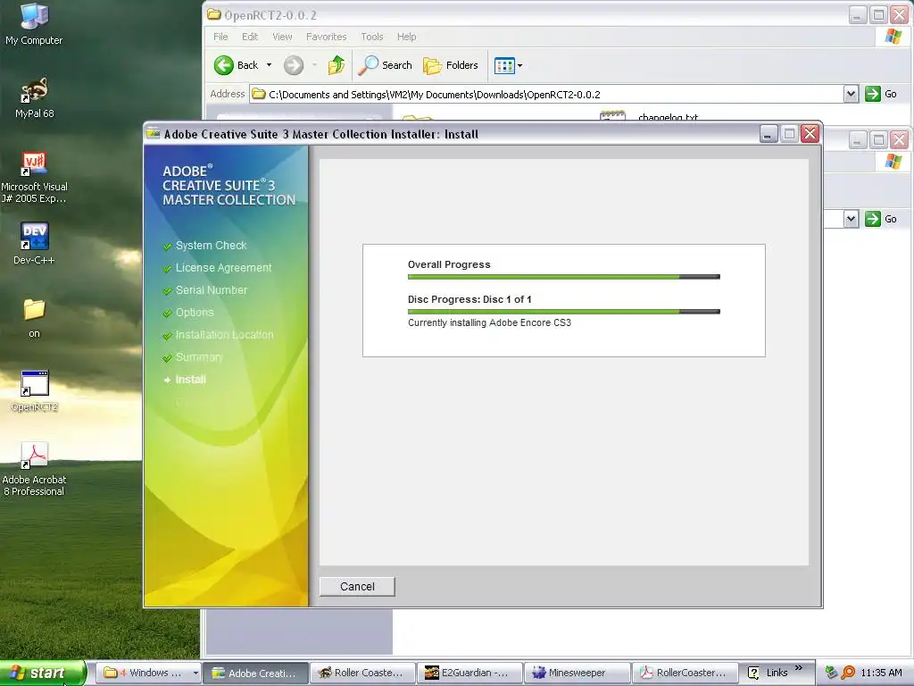Expand the Views dropdown arrow
The width and height of the screenshot is (914, 686).
point(520,66)
